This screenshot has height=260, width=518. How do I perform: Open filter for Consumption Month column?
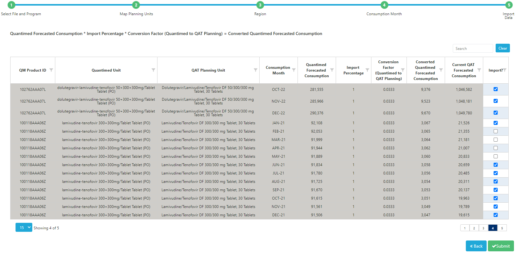(294, 70)
